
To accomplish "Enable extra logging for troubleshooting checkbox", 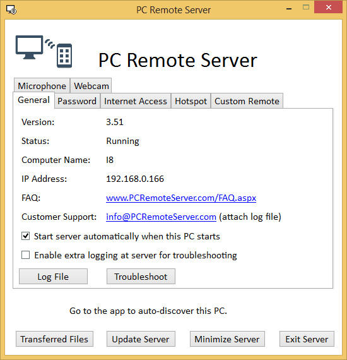I will (25, 255).
